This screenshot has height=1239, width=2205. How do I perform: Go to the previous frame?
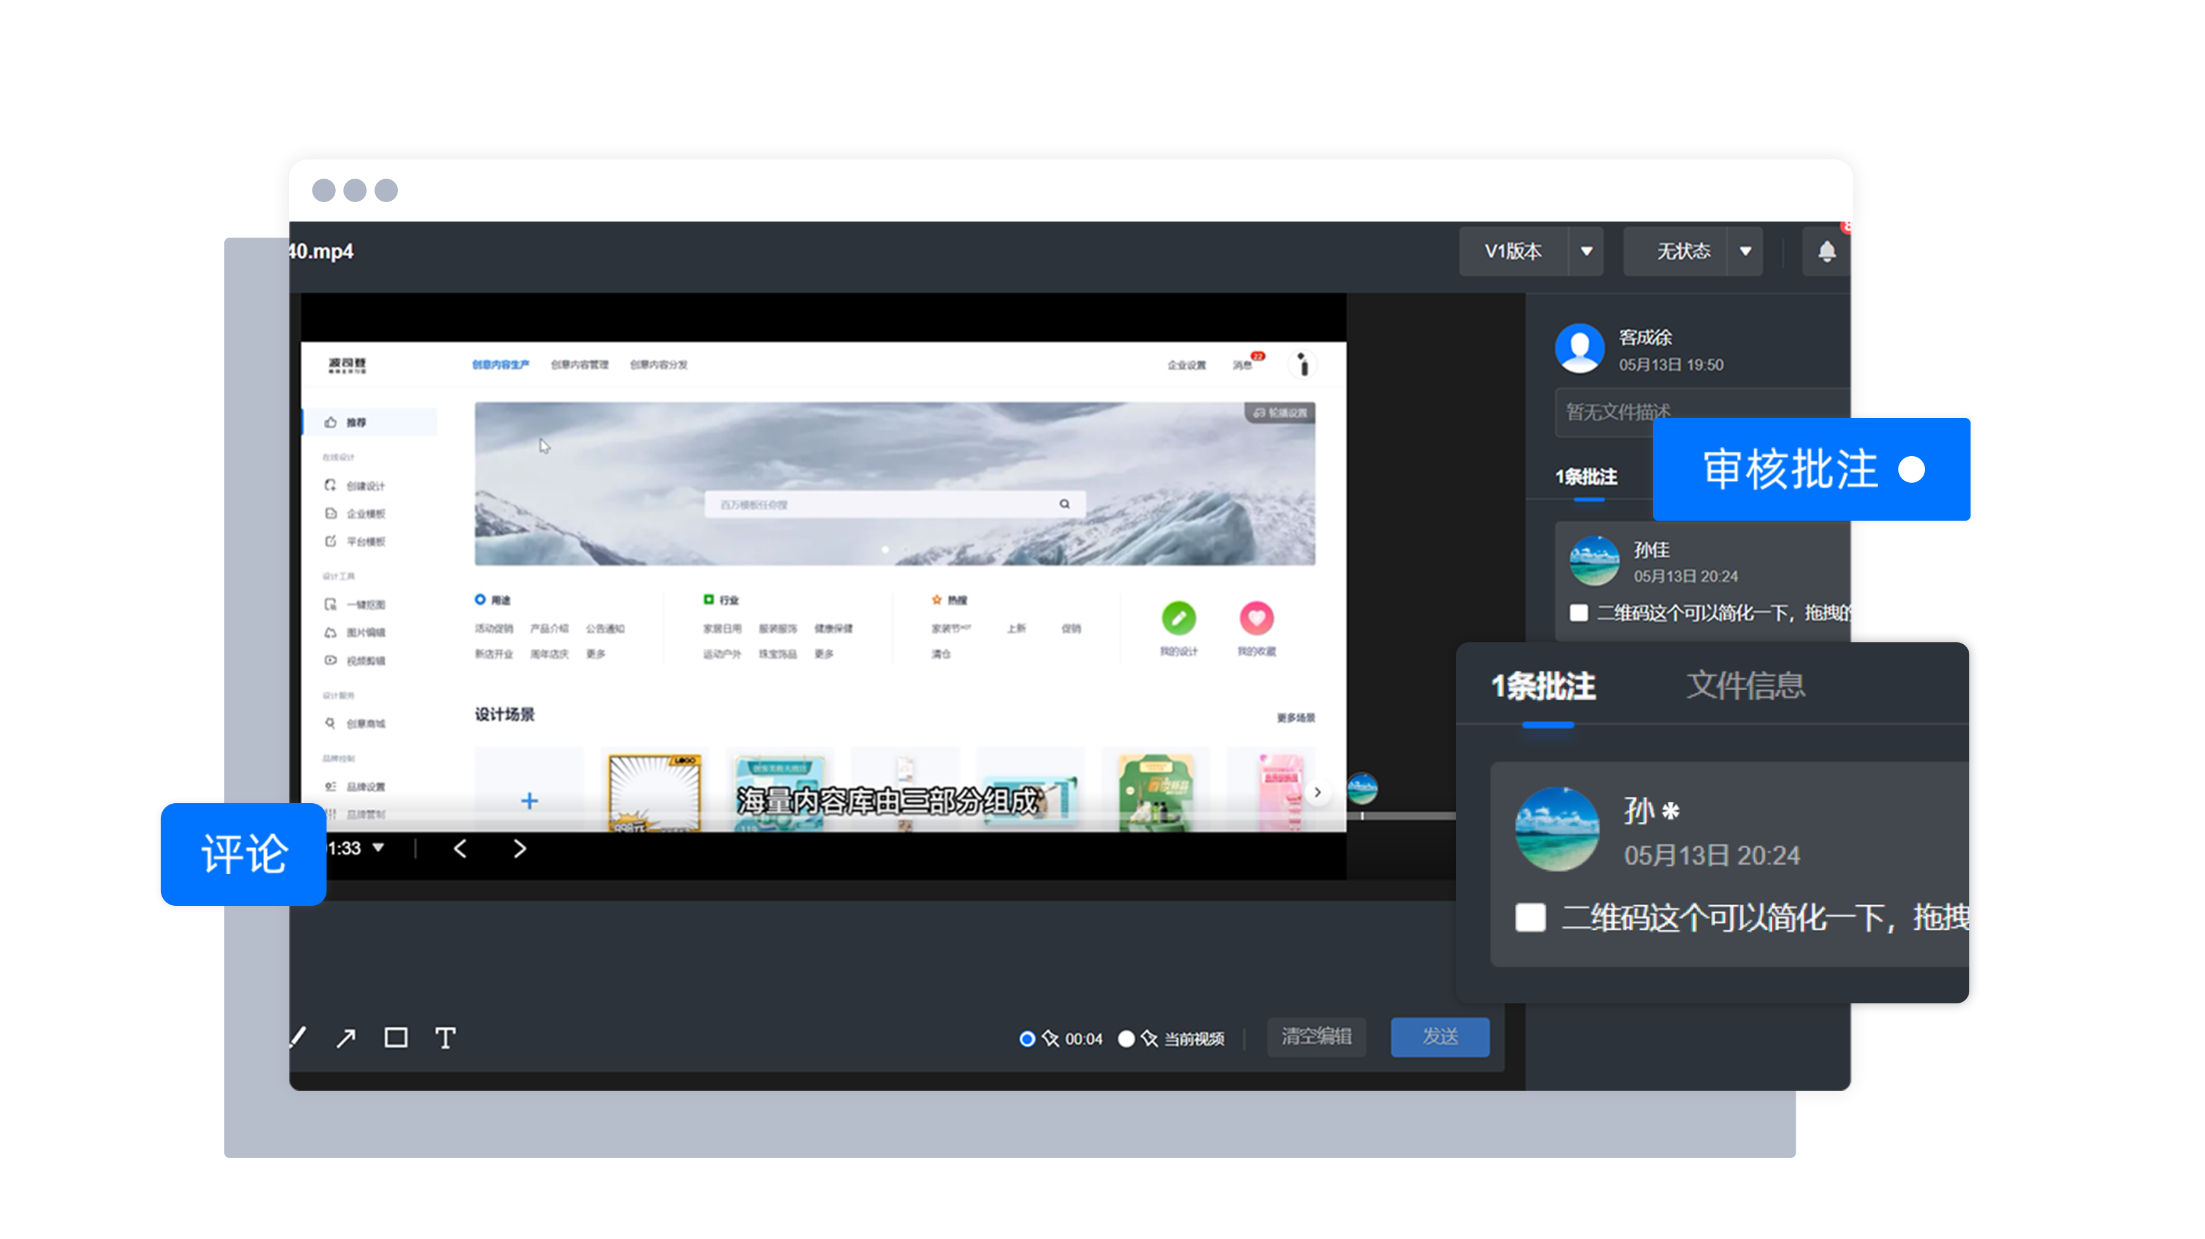[461, 848]
